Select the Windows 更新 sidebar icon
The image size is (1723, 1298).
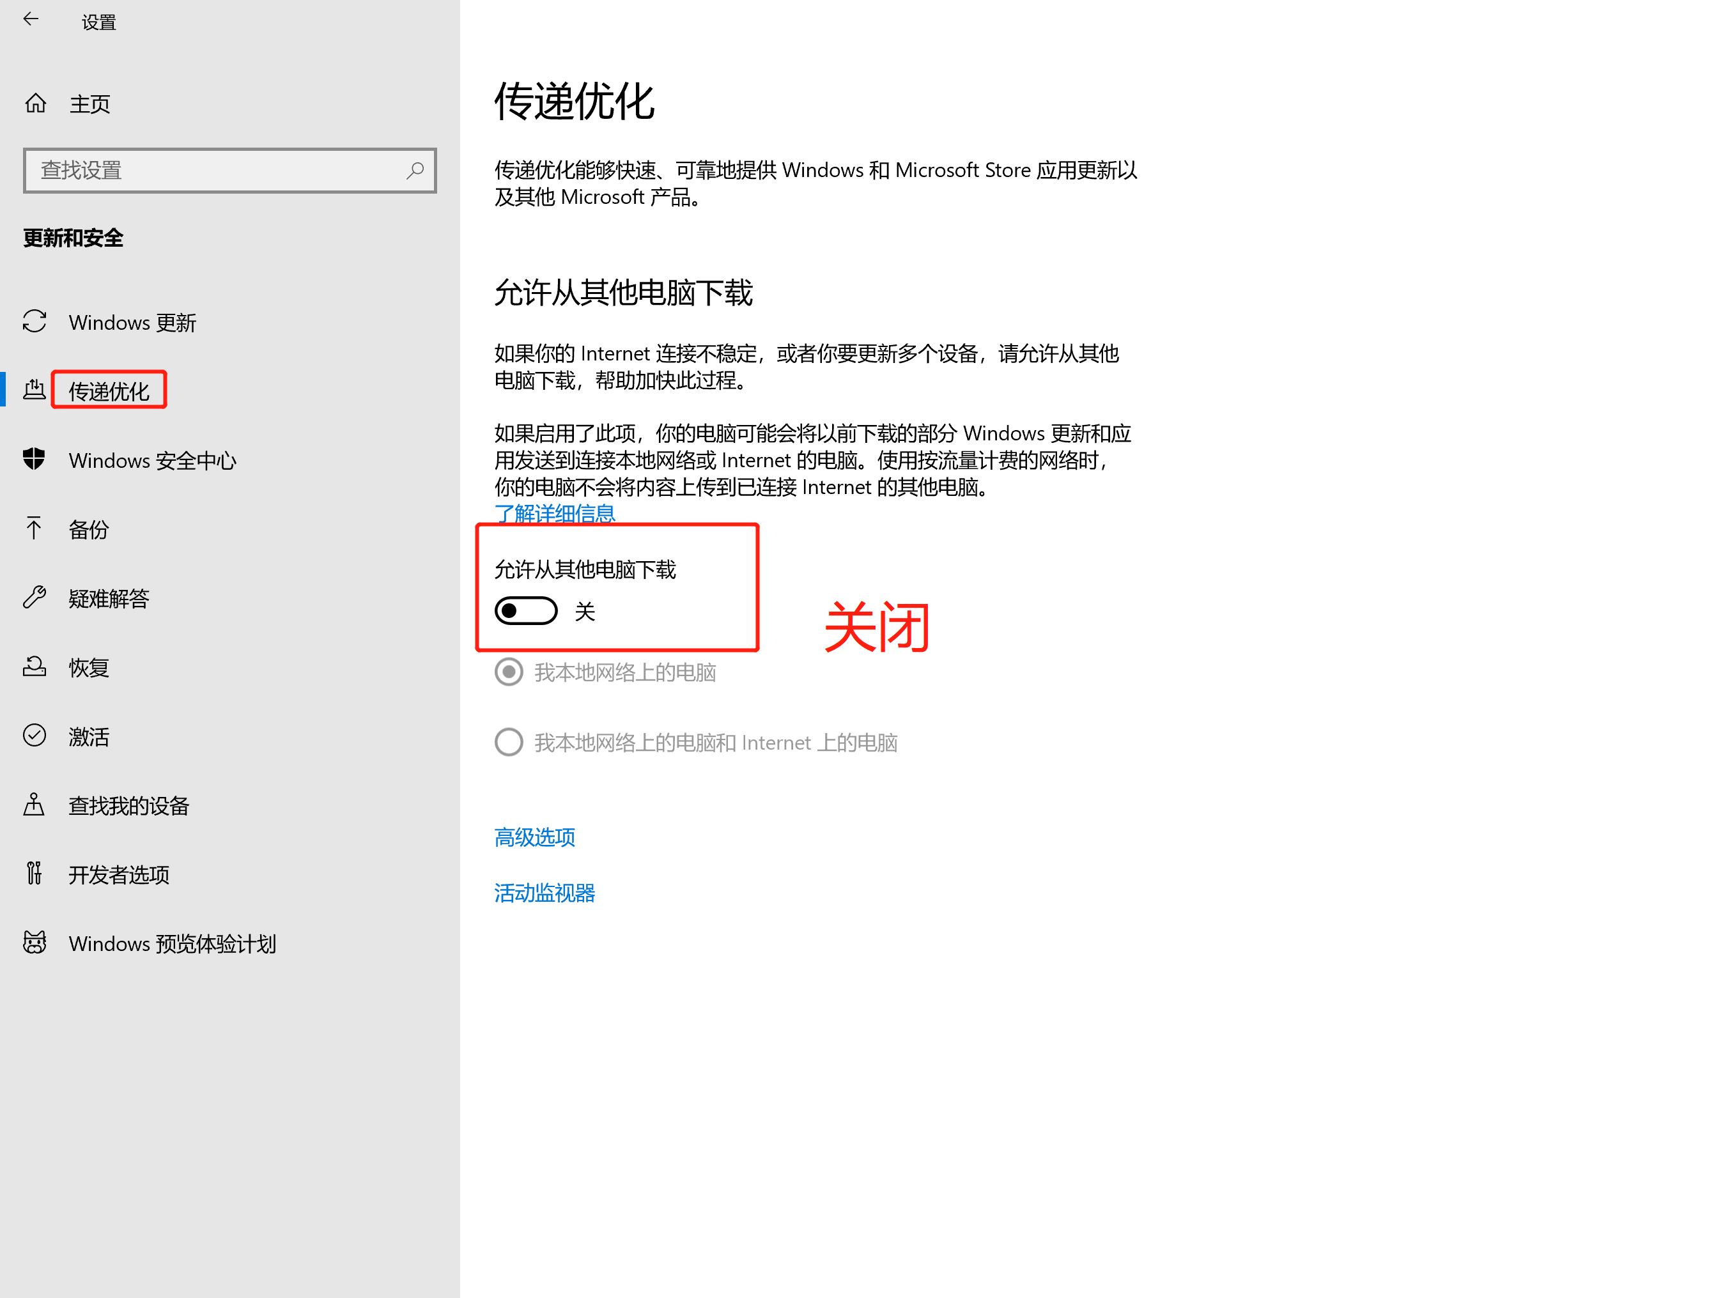pyautogui.click(x=35, y=323)
